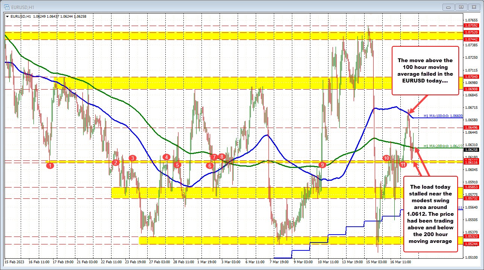Click the red price label 1.07040
Screen dimensions: 484x270
472,77
